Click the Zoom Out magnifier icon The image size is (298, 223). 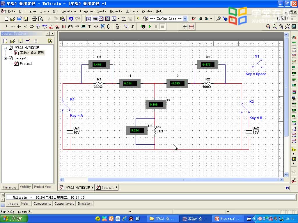click(275, 26)
